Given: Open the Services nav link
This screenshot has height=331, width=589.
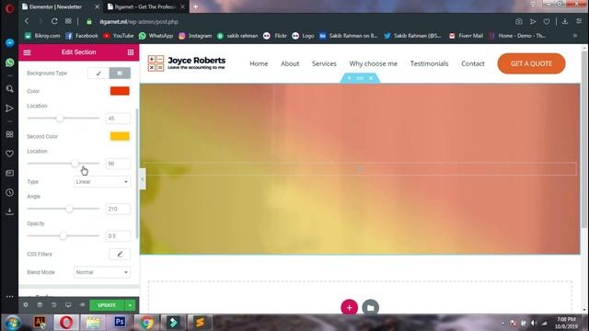Looking at the screenshot, I should [x=324, y=63].
